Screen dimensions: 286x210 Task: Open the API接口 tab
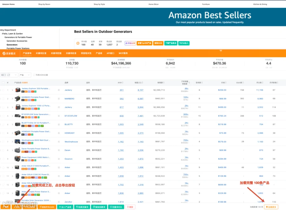pos(110,53)
